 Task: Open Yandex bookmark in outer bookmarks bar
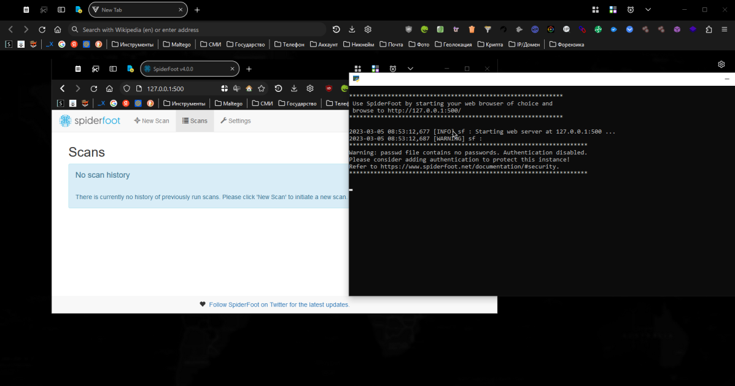74,45
